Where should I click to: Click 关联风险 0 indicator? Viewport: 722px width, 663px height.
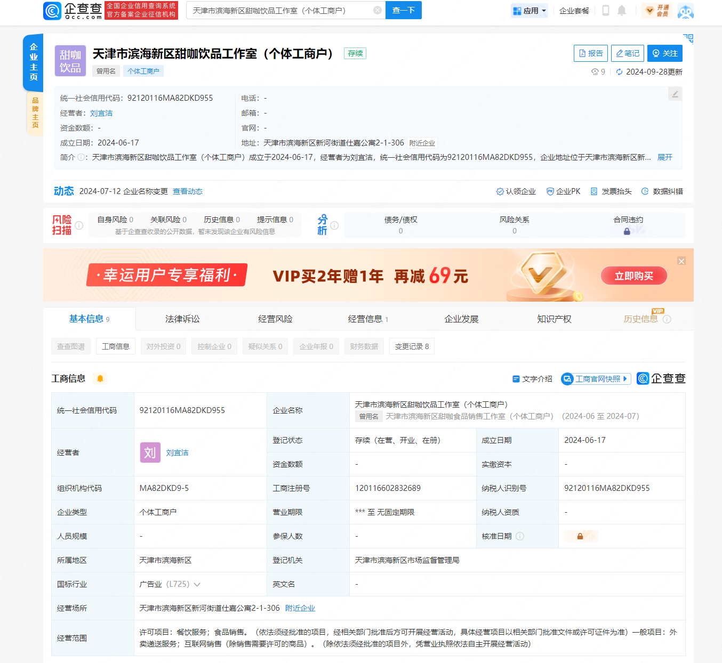tap(169, 220)
